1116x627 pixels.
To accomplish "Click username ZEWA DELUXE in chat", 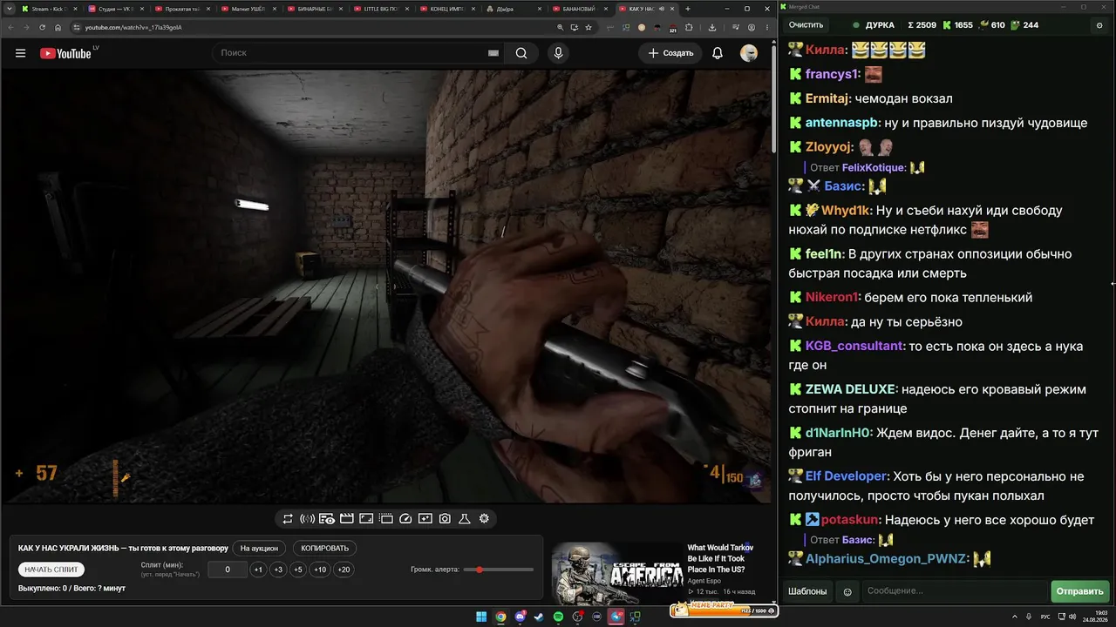I will coord(850,389).
